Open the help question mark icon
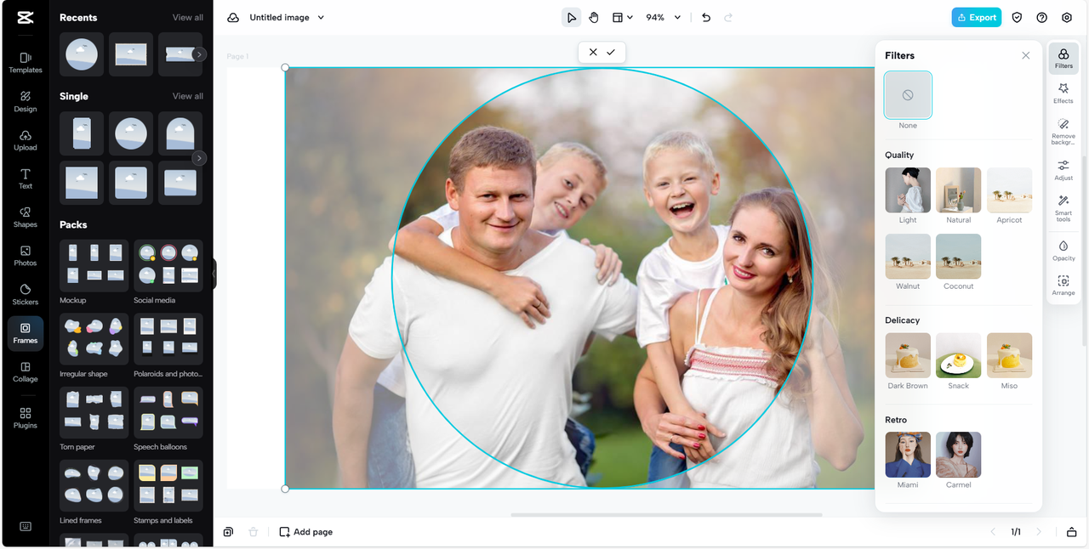Viewport: 1089px width, 549px height. point(1041,17)
